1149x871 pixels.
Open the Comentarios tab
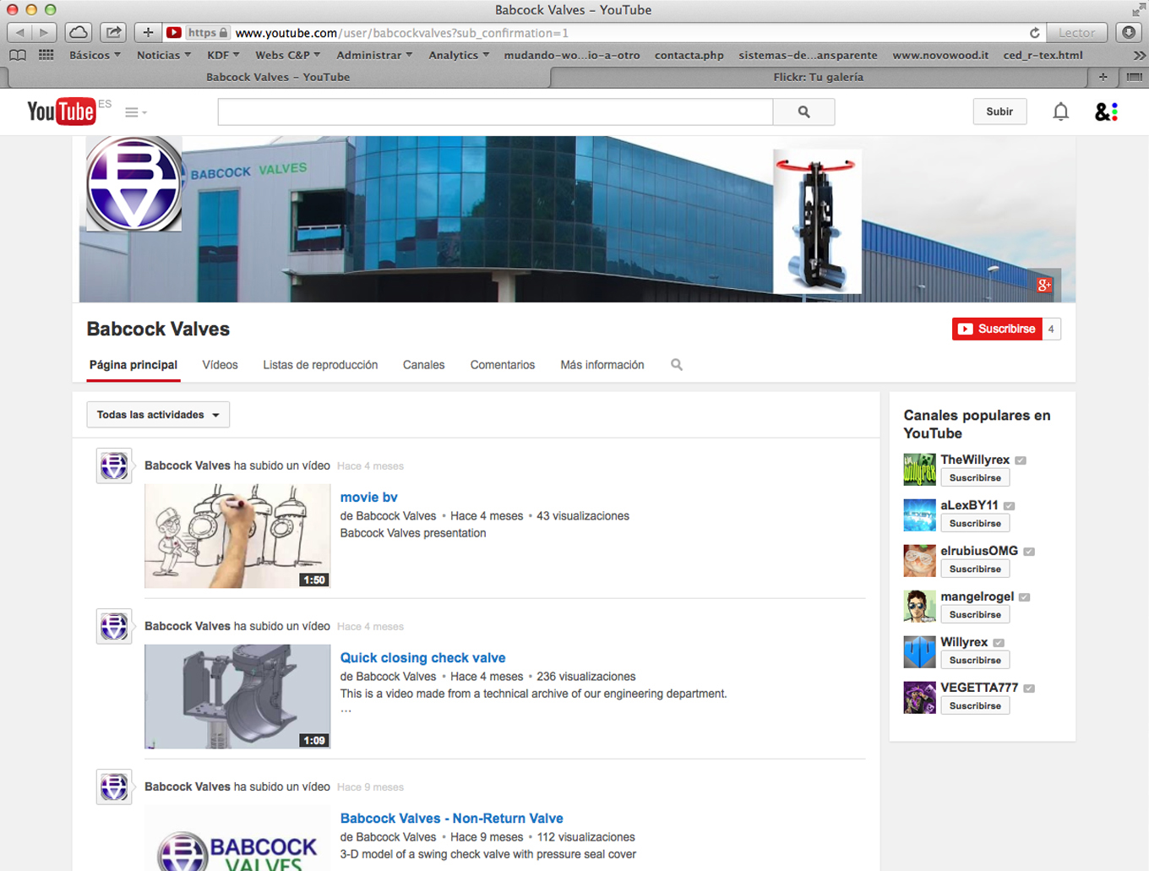point(503,365)
